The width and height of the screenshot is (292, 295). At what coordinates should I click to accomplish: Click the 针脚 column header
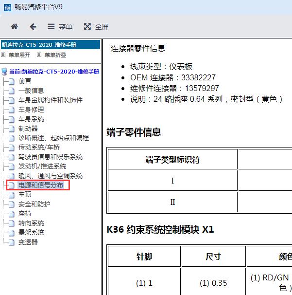pyautogui.click(x=144, y=257)
